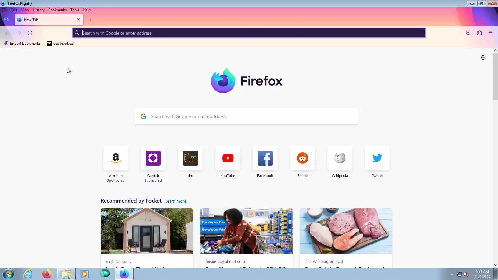Open the Wikipedia shortcut tile

pos(340,158)
